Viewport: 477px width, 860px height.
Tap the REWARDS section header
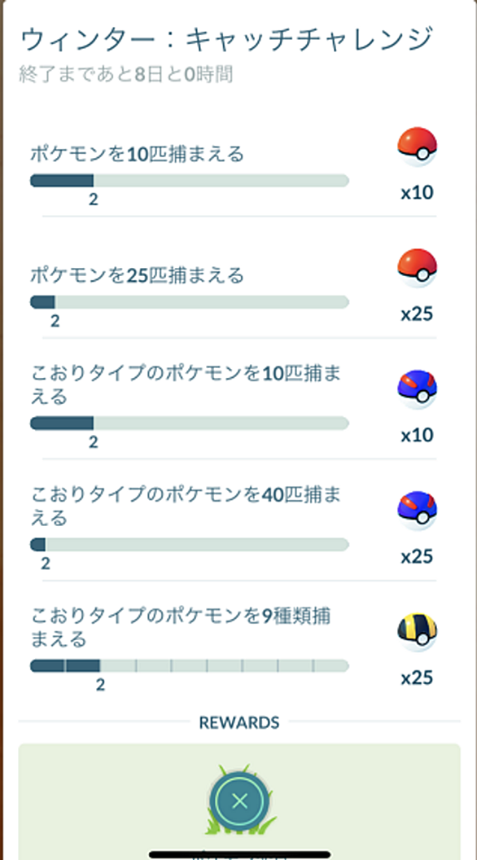coord(239,722)
